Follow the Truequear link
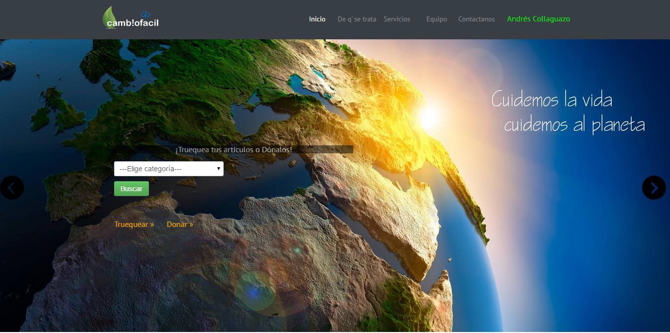 pos(134,224)
